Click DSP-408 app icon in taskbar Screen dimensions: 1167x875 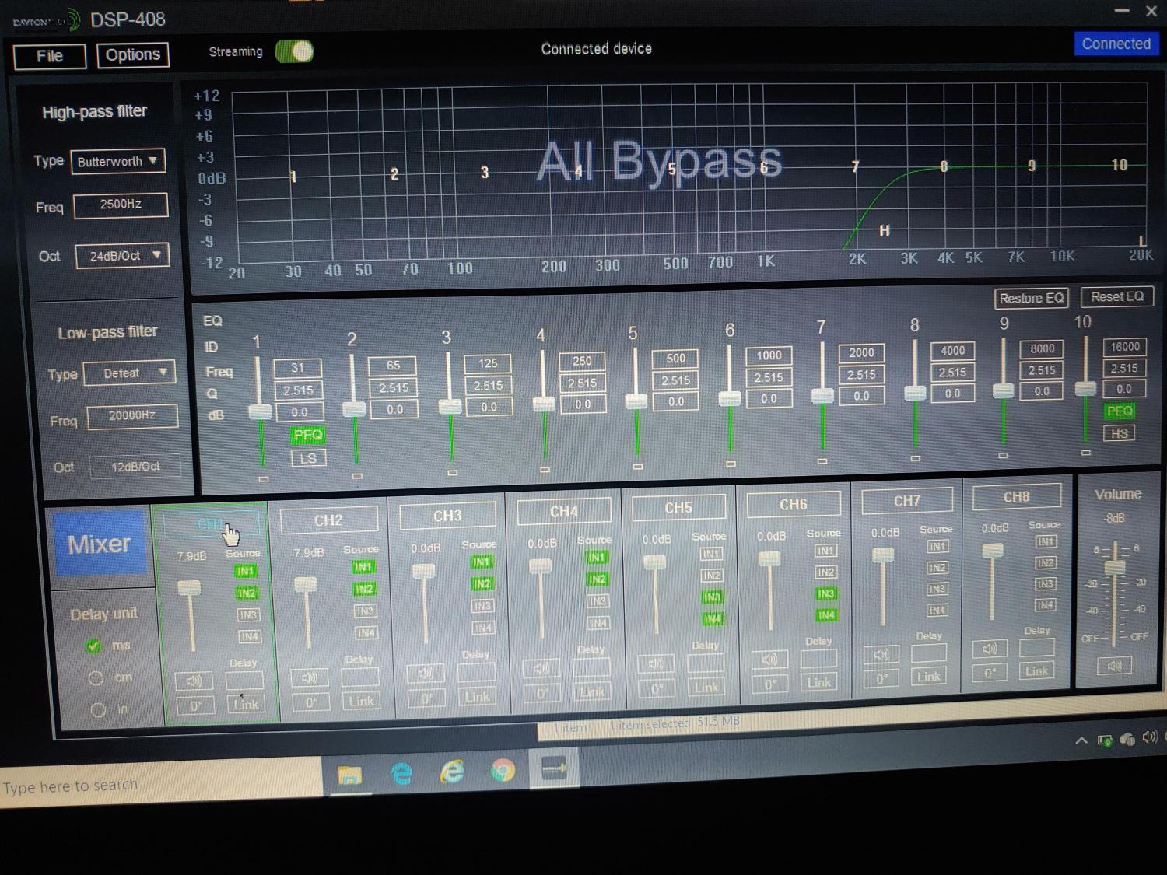pyautogui.click(x=554, y=768)
